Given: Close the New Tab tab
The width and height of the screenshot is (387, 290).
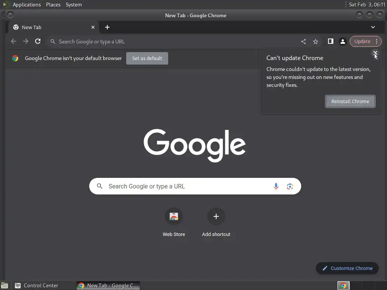Looking at the screenshot, I should (93, 27).
